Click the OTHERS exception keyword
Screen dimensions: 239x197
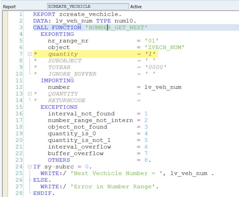(x=59, y=160)
